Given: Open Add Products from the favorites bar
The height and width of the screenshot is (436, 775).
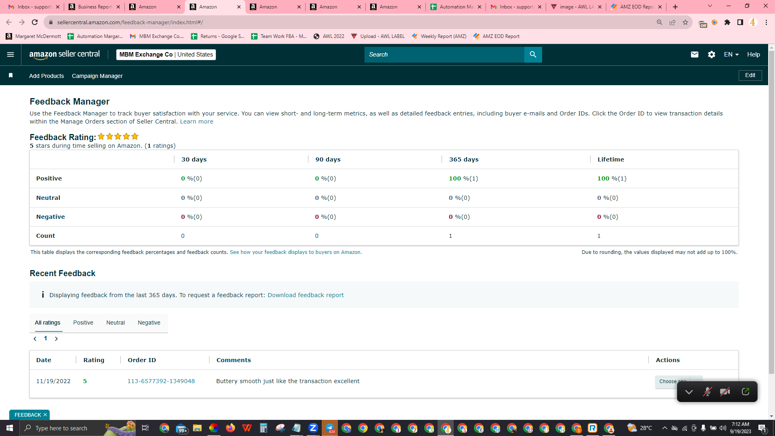Looking at the screenshot, I should (46, 76).
